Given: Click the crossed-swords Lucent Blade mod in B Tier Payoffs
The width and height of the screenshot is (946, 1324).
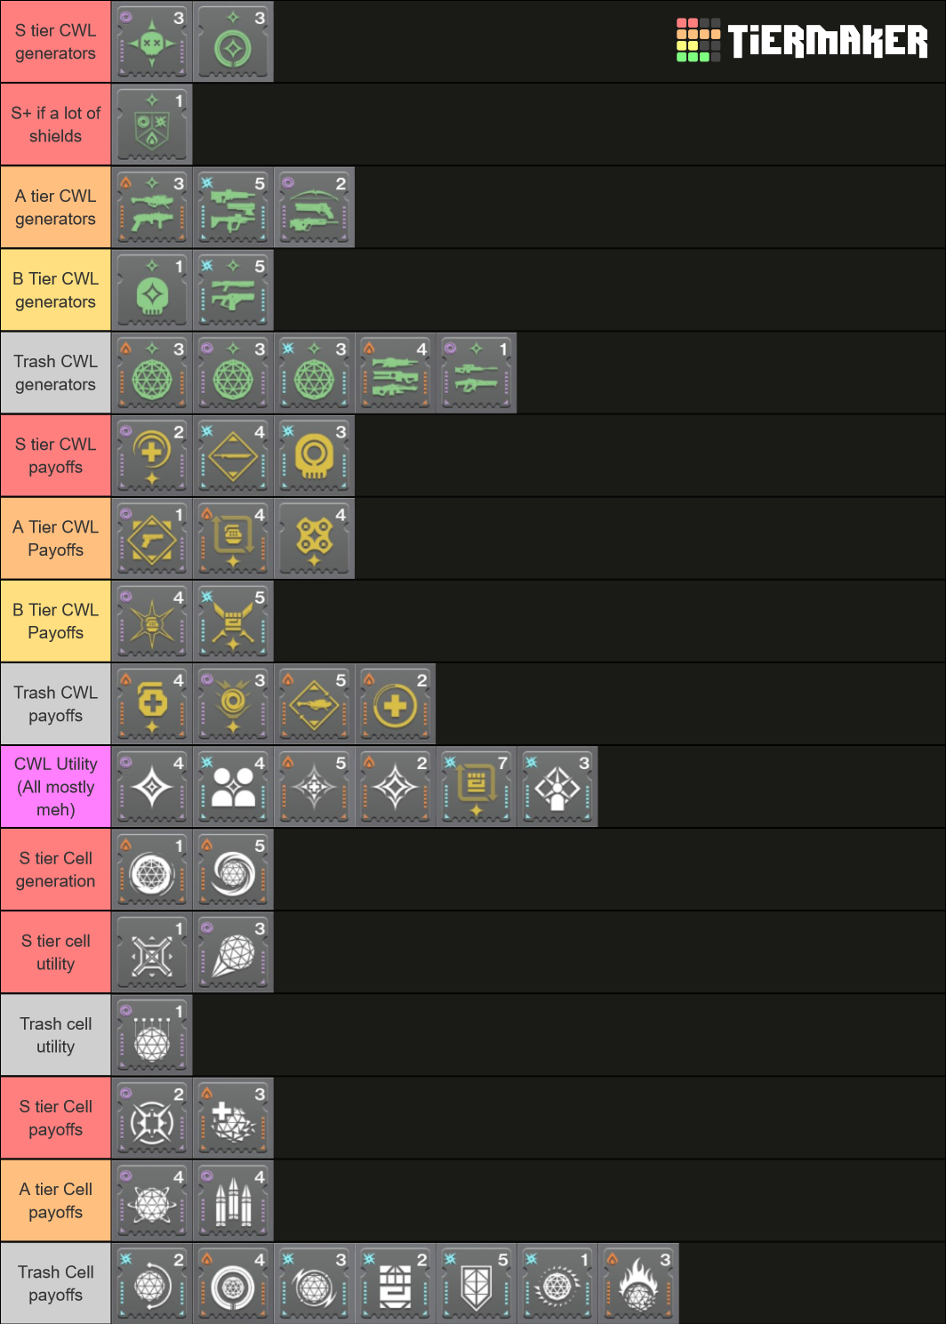Looking at the screenshot, I should point(233,621).
